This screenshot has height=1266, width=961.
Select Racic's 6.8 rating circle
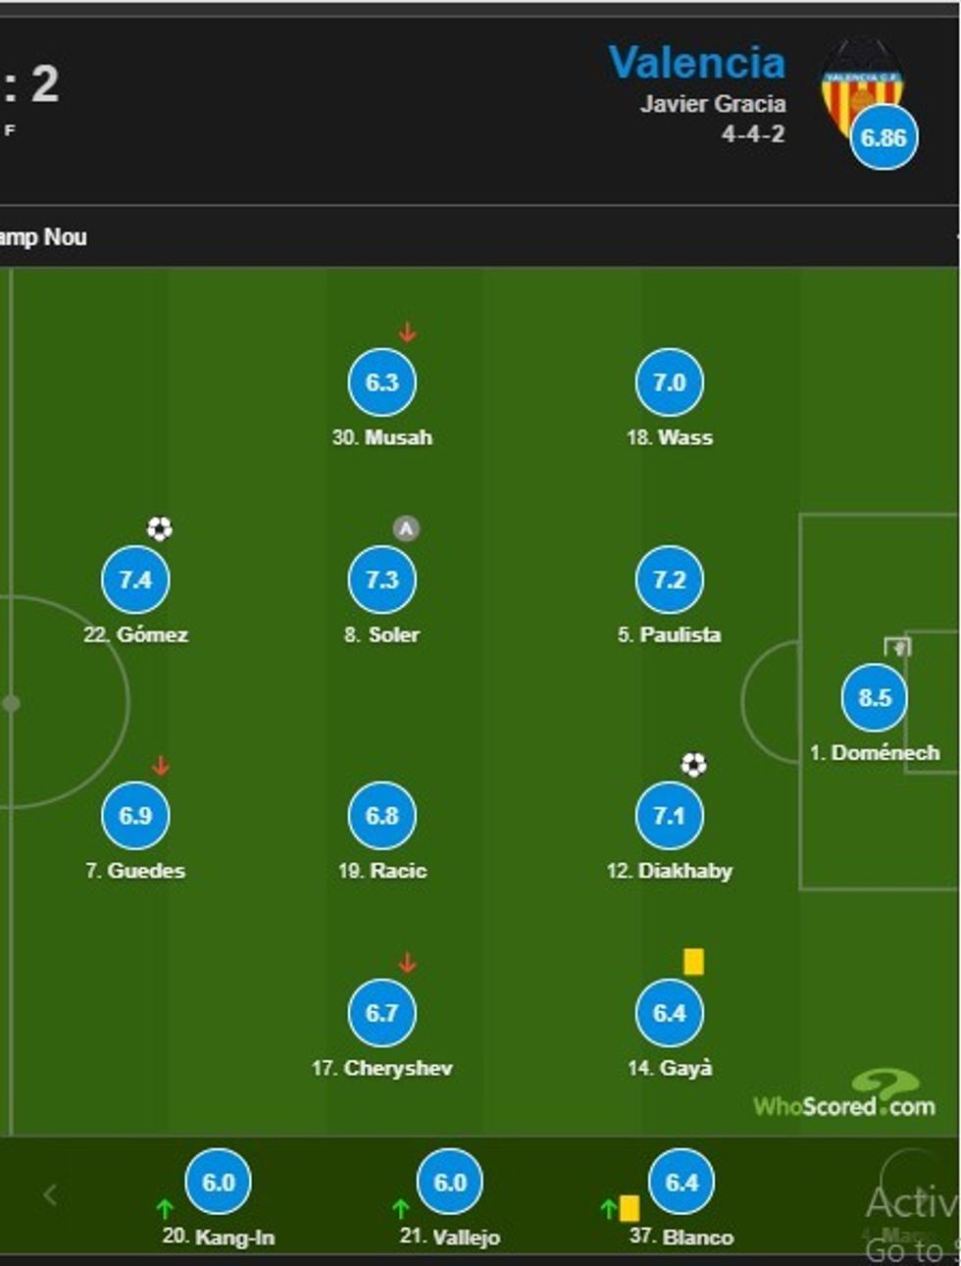tap(381, 816)
